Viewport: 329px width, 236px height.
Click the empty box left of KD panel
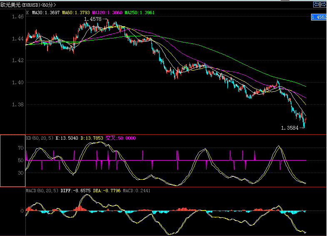12,161
